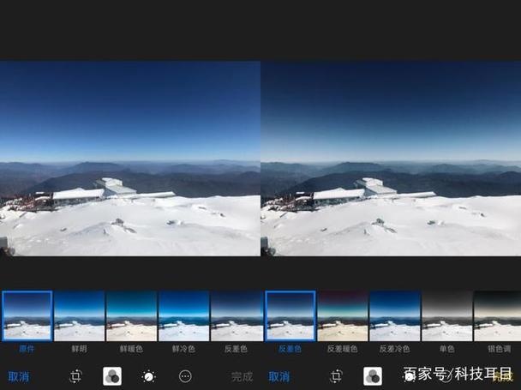Tap the highlighted 反差色 thumbnail in right screen
521x390 pixels.
coord(290,315)
